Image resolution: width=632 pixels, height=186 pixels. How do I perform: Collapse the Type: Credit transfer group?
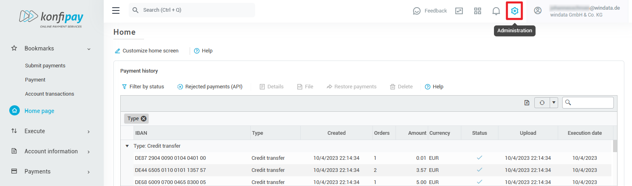tap(127, 146)
